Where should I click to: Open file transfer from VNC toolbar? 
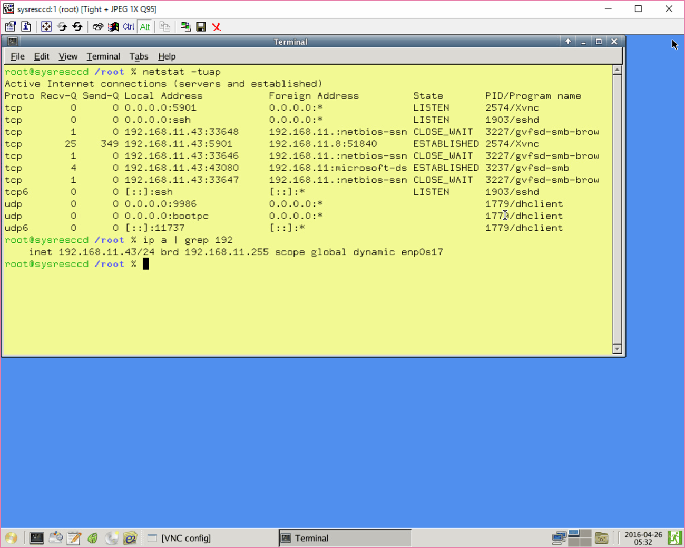click(185, 27)
